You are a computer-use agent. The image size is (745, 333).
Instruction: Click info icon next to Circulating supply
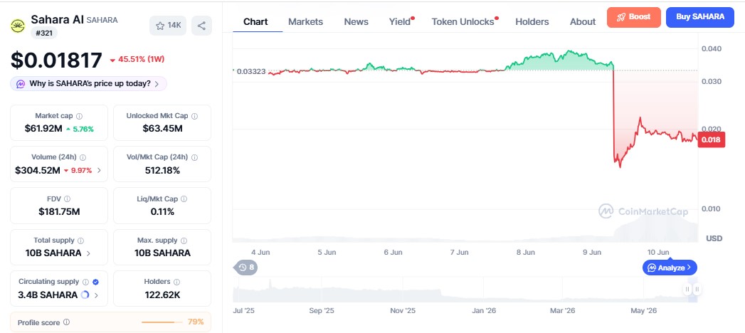pos(85,282)
